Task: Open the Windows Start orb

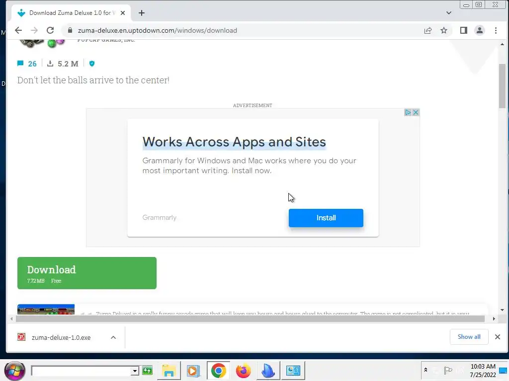Action: [14, 371]
